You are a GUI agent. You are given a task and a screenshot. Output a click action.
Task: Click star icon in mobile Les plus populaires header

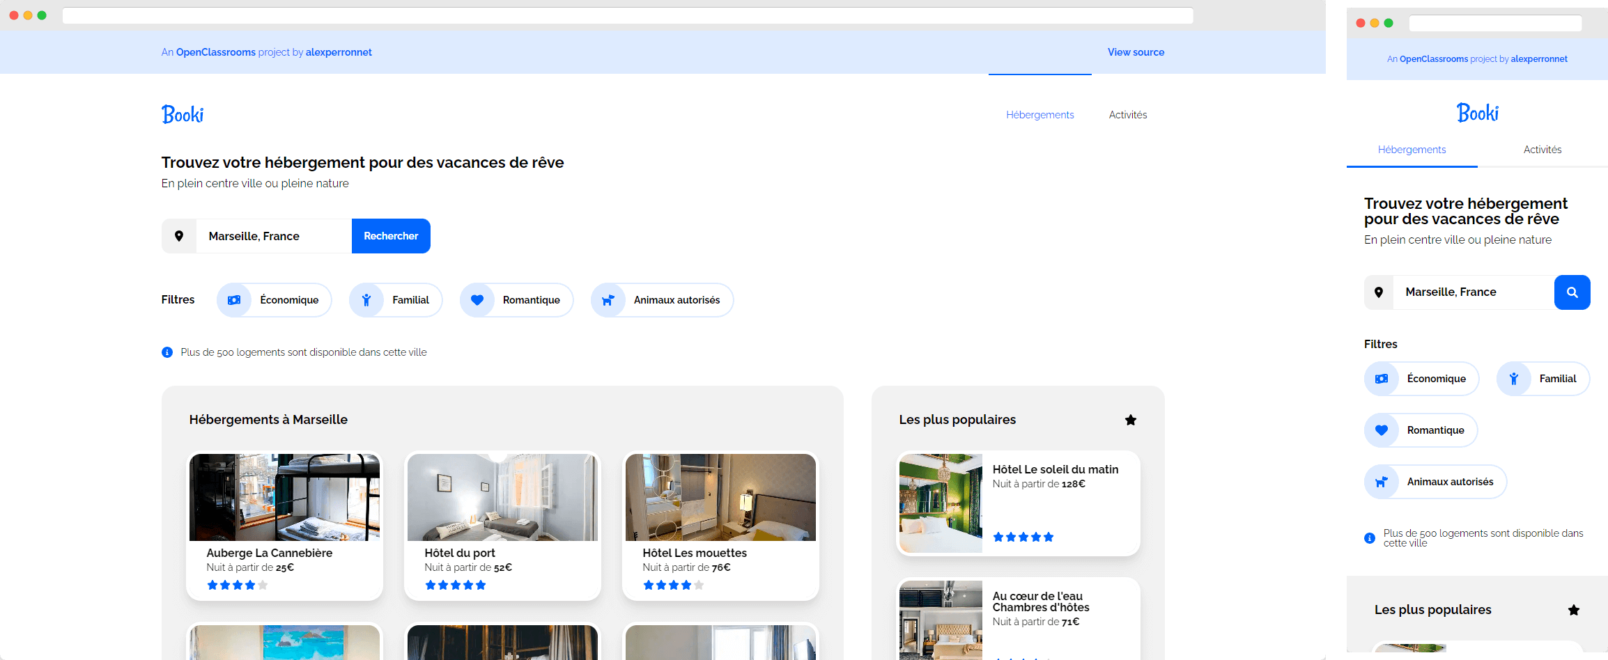[x=1574, y=610]
